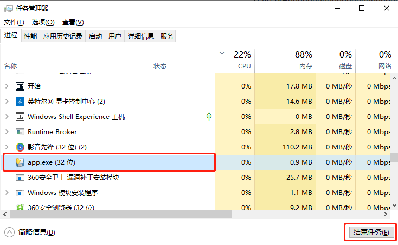Switch to the 详细信息 tab
Image resolution: width=398 pixels, height=245 pixels.
pos(140,36)
